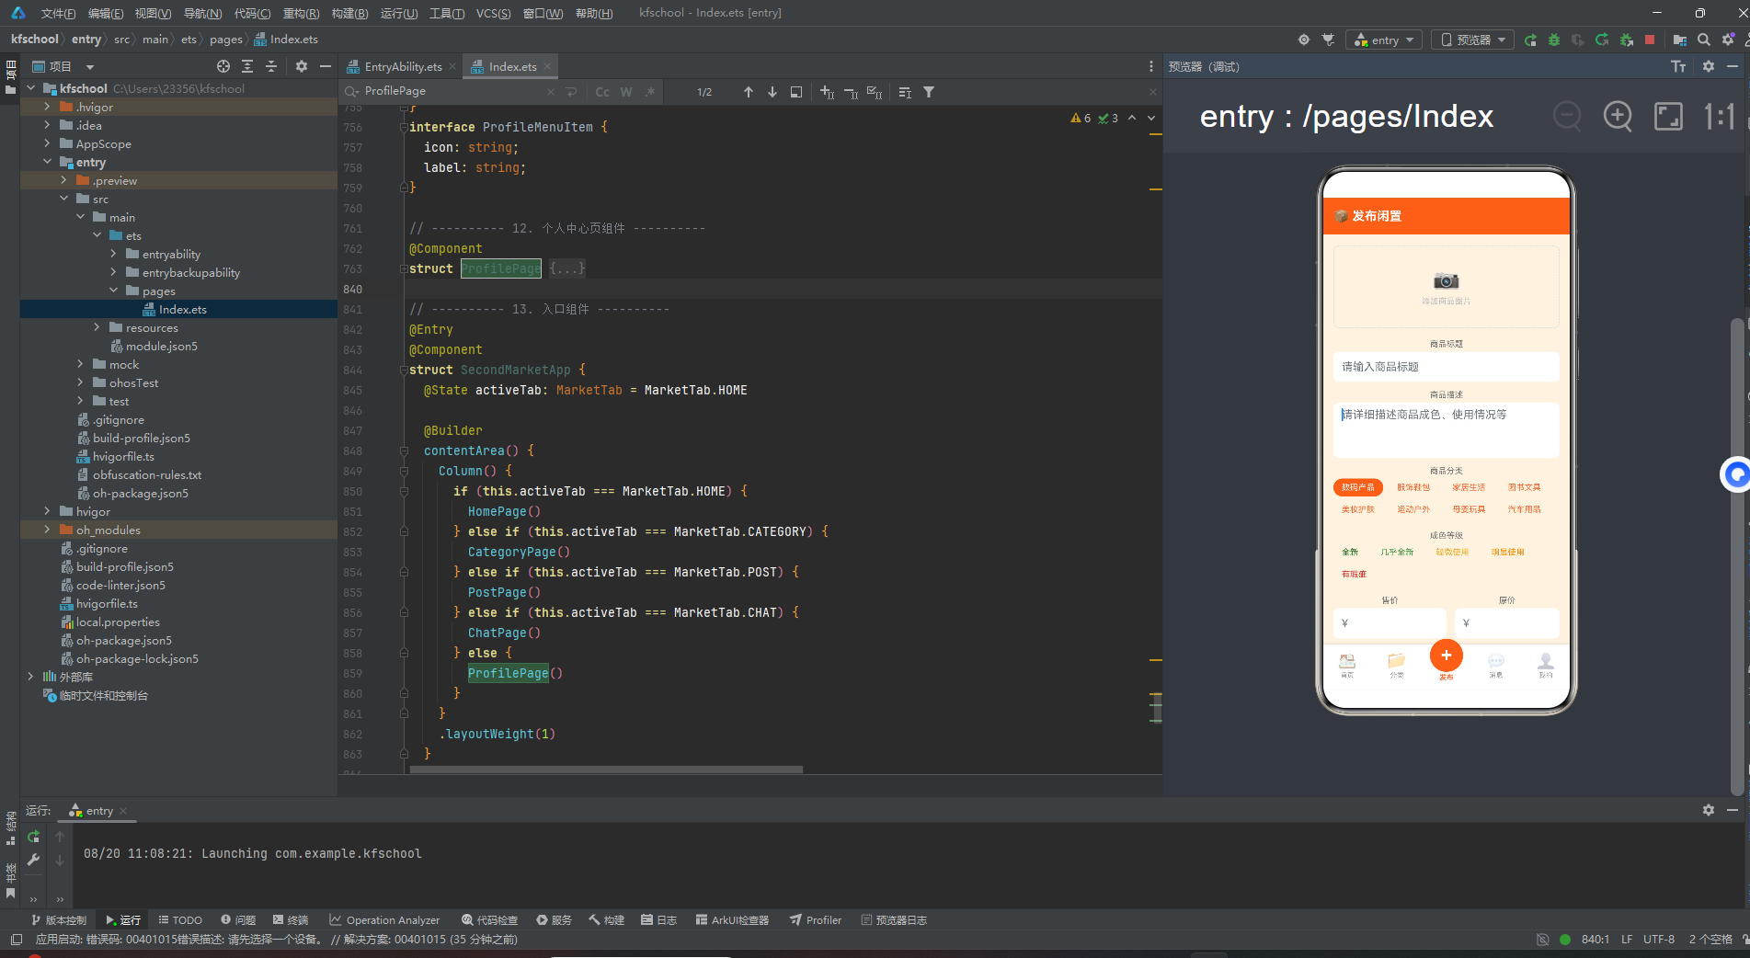Open the entry run configuration dropdown
The height and width of the screenshot is (958, 1750).
[1384, 40]
